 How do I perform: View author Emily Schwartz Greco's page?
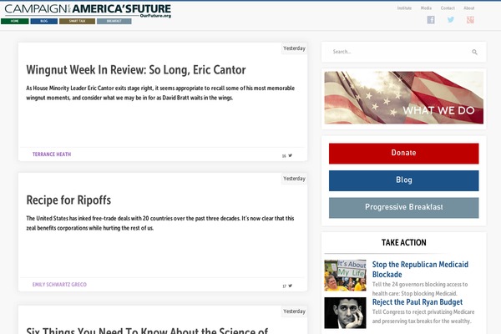[x=59, y=285]
